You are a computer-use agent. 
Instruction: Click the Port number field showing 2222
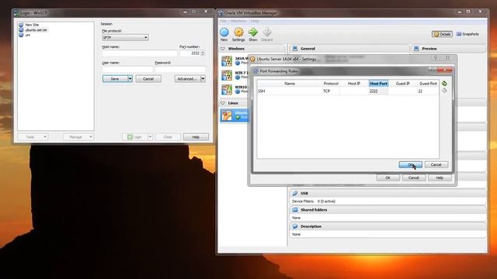pos(190,53)
